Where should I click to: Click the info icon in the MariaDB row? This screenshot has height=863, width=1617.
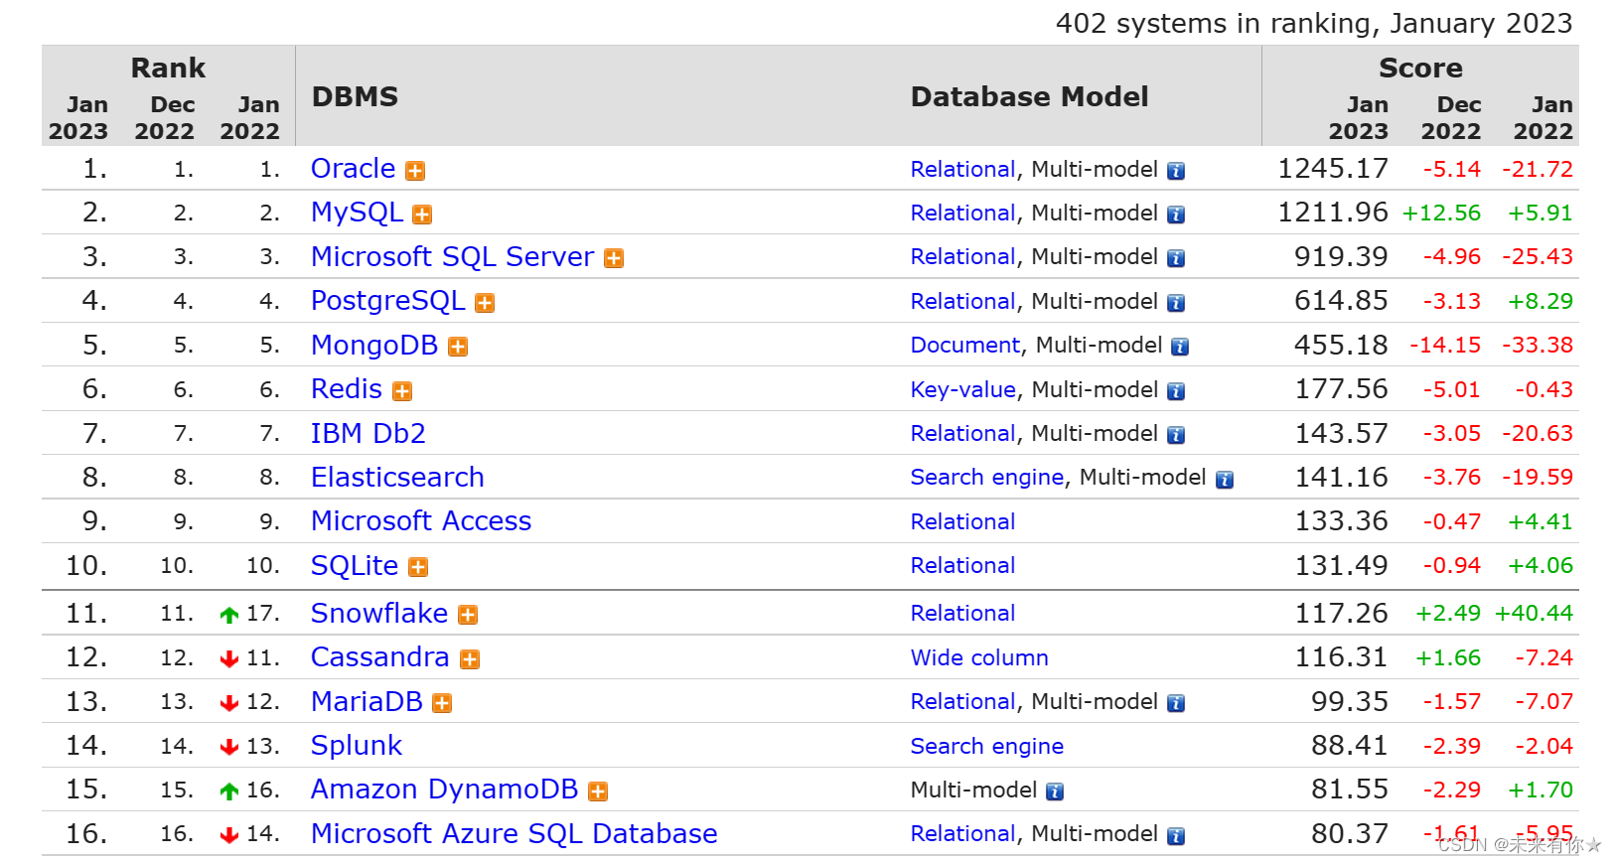point(1176,703)
